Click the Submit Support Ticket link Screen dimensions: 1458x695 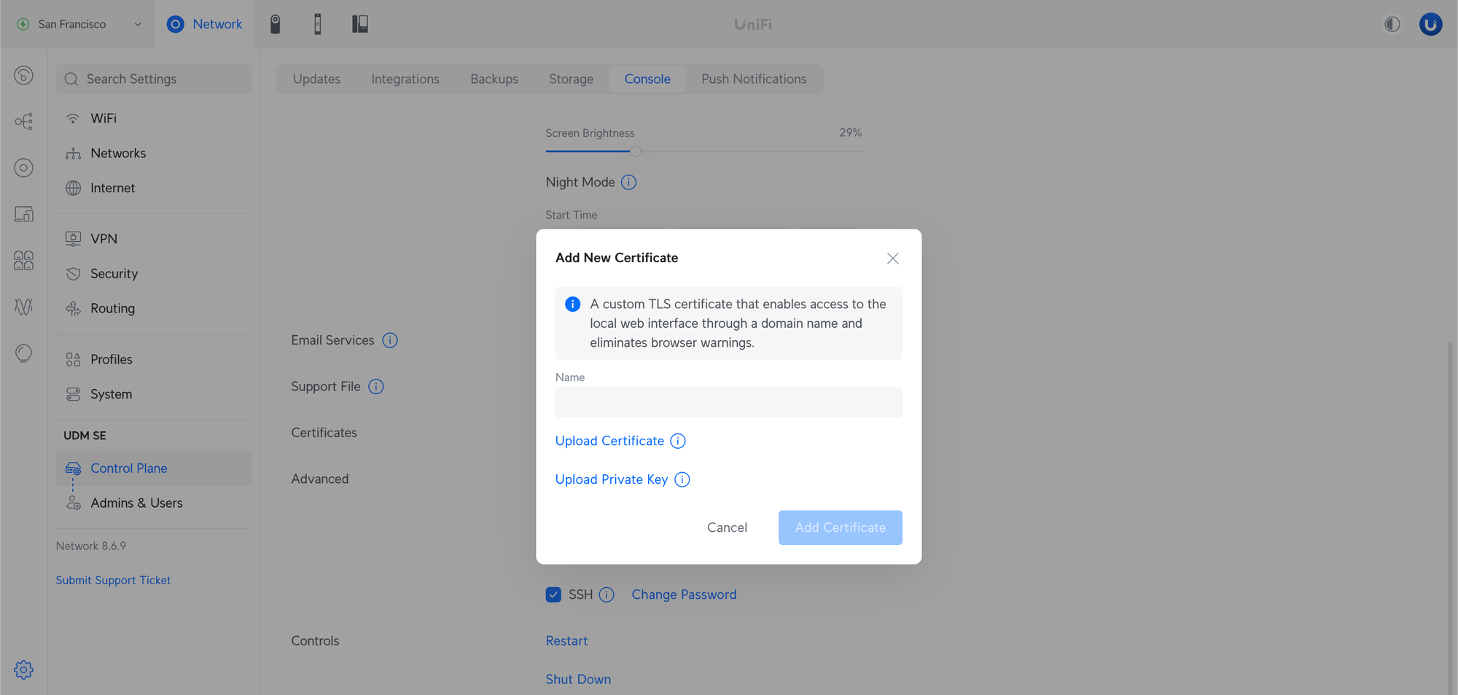click(113, 581)
